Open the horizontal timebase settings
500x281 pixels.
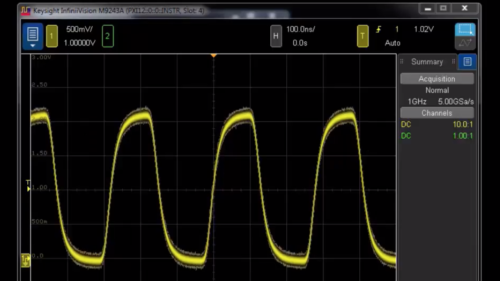pyautogui.click(x=276, y=36)
